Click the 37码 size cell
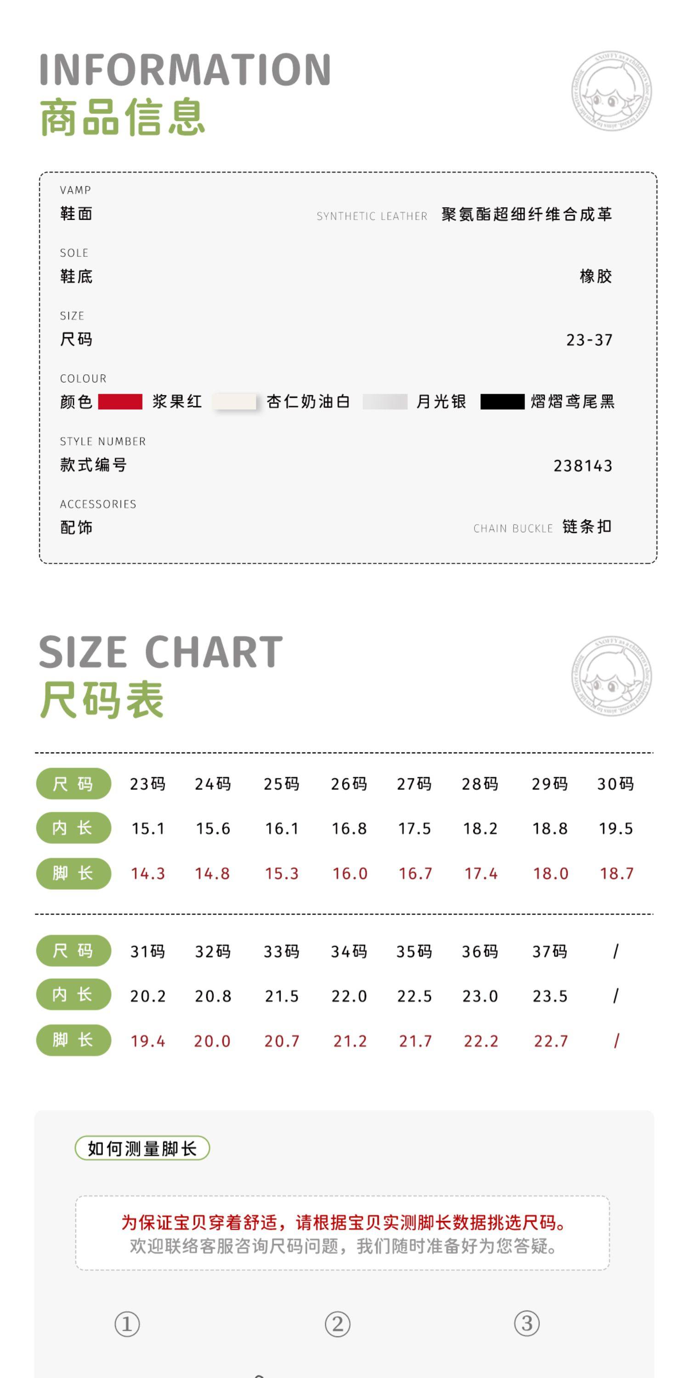 click(549, 951)
